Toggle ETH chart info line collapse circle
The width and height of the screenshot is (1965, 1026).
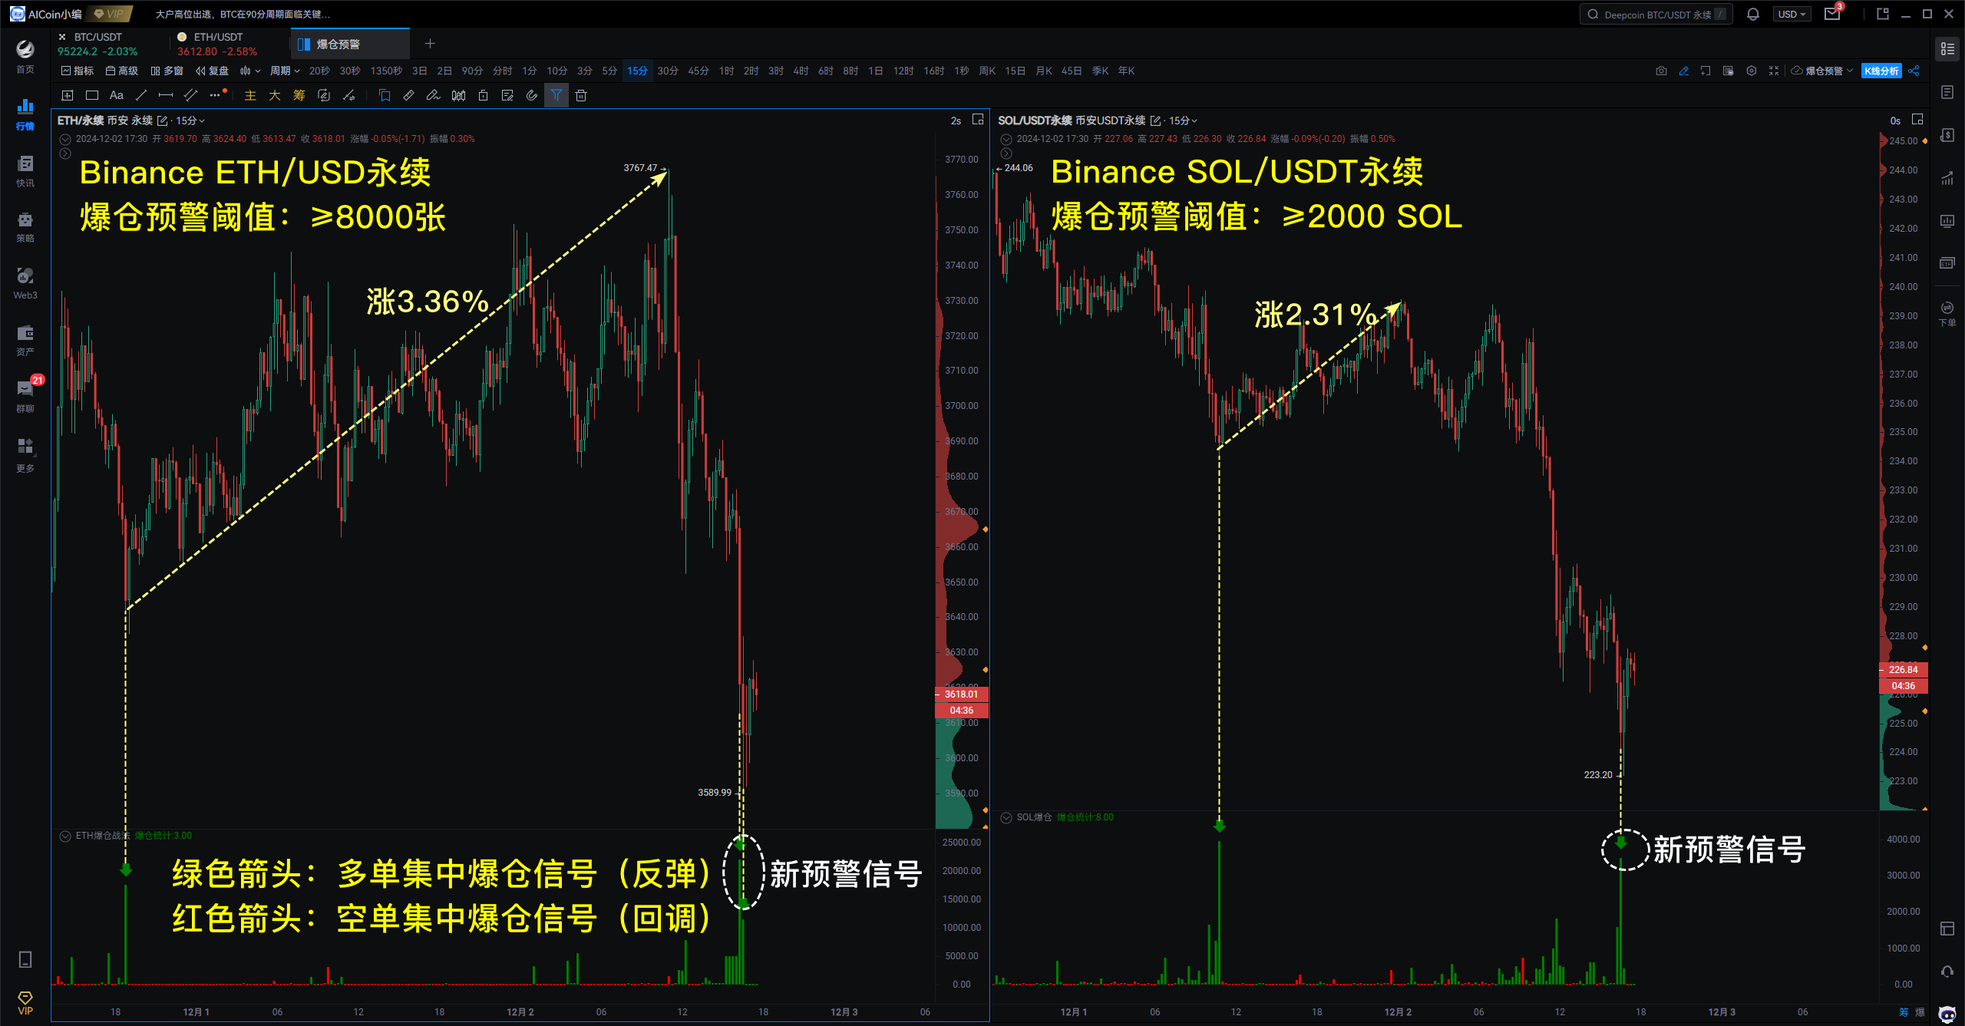point(65,139)
